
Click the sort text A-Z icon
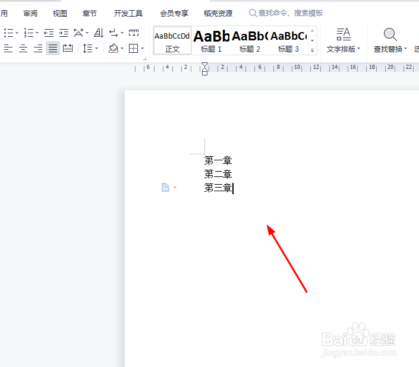coord(99,33)
